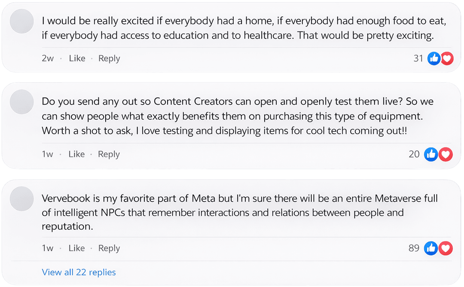Open profile avatar of Vervebook commenter

click(x=21, y=199)
